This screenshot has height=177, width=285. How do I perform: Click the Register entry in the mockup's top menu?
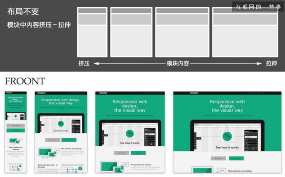259,93
